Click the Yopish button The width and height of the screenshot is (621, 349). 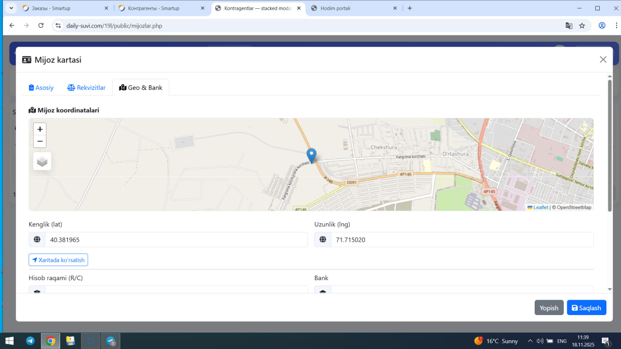pos(549,308)
